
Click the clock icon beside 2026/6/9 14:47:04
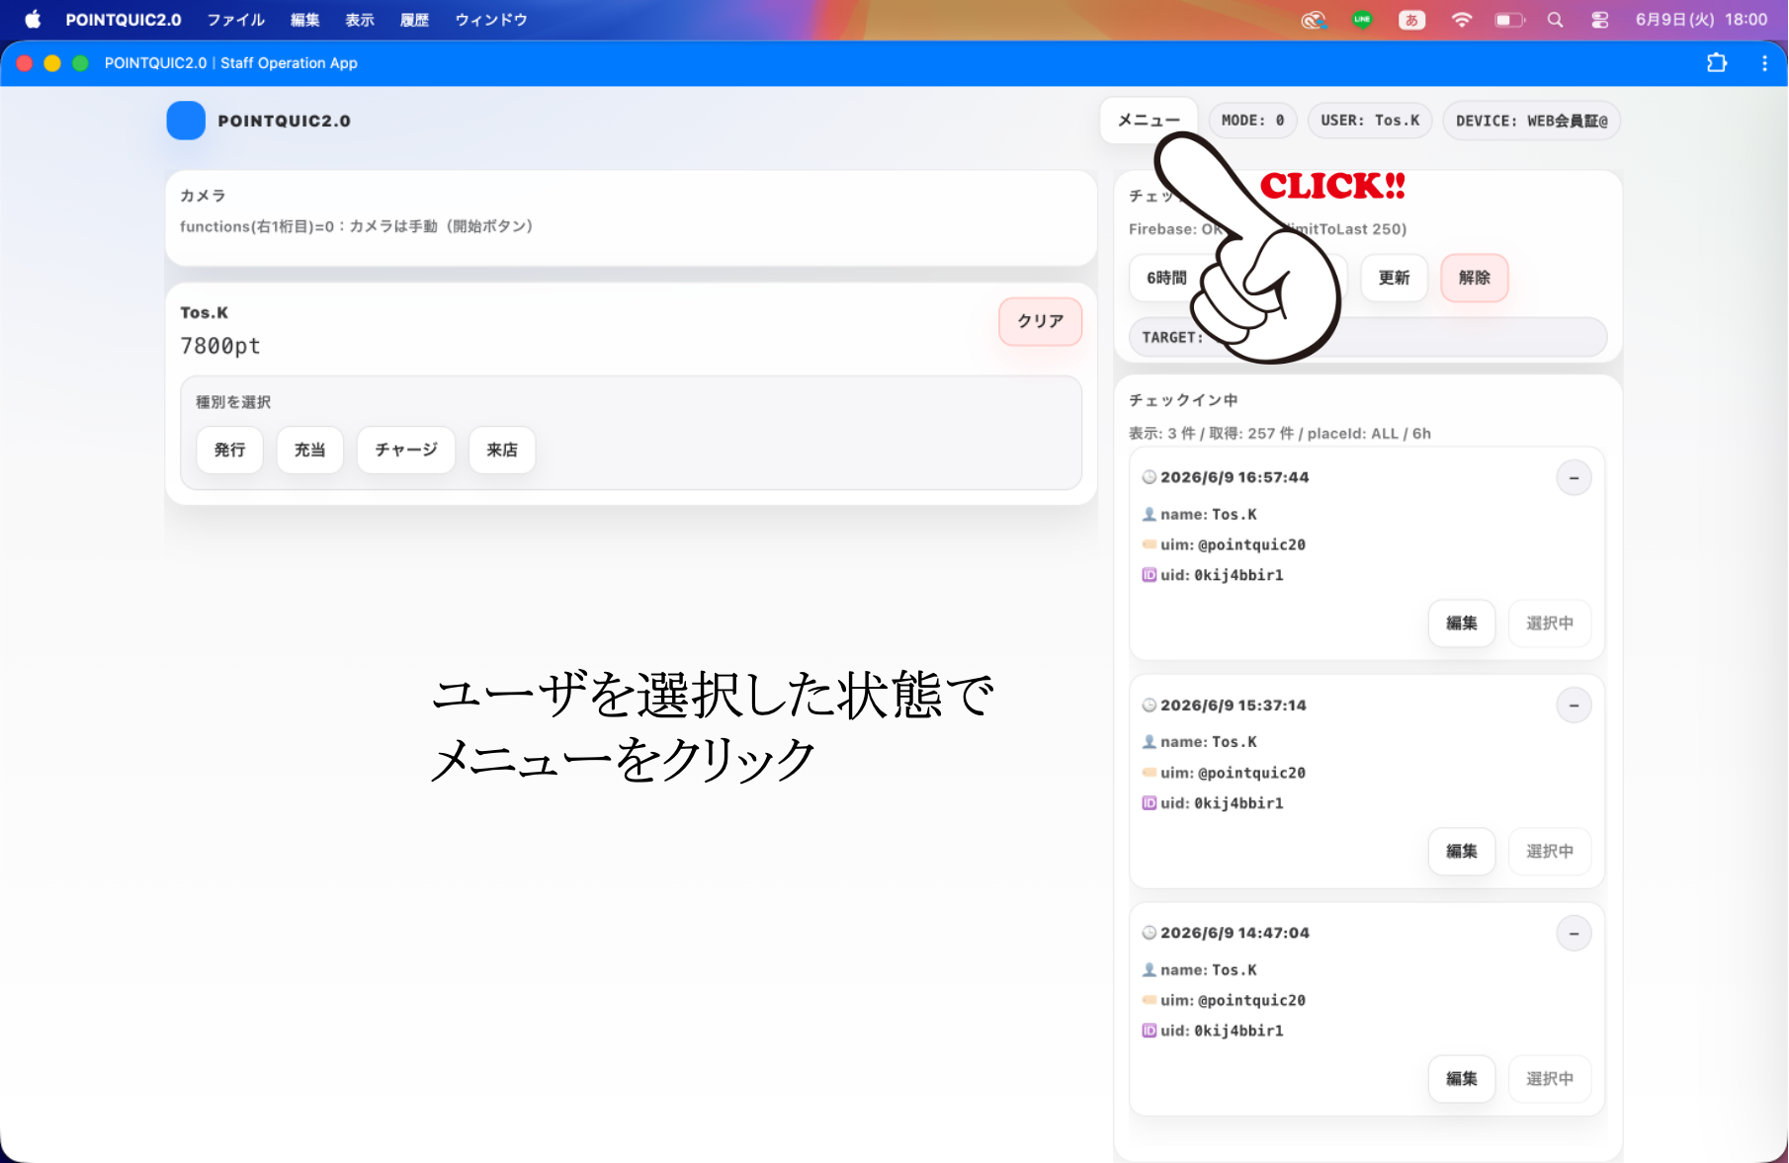click(1150, 933)
